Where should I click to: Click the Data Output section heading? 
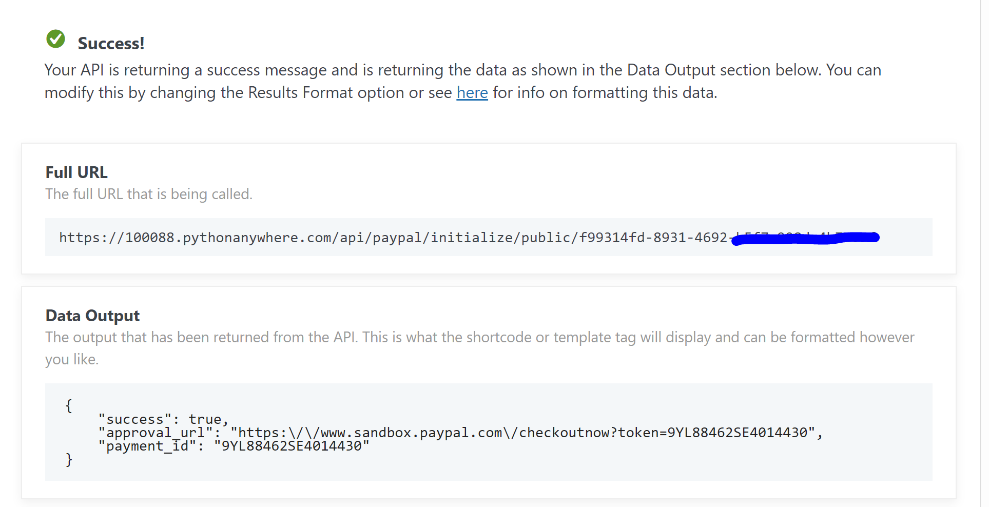pos(92,315)
